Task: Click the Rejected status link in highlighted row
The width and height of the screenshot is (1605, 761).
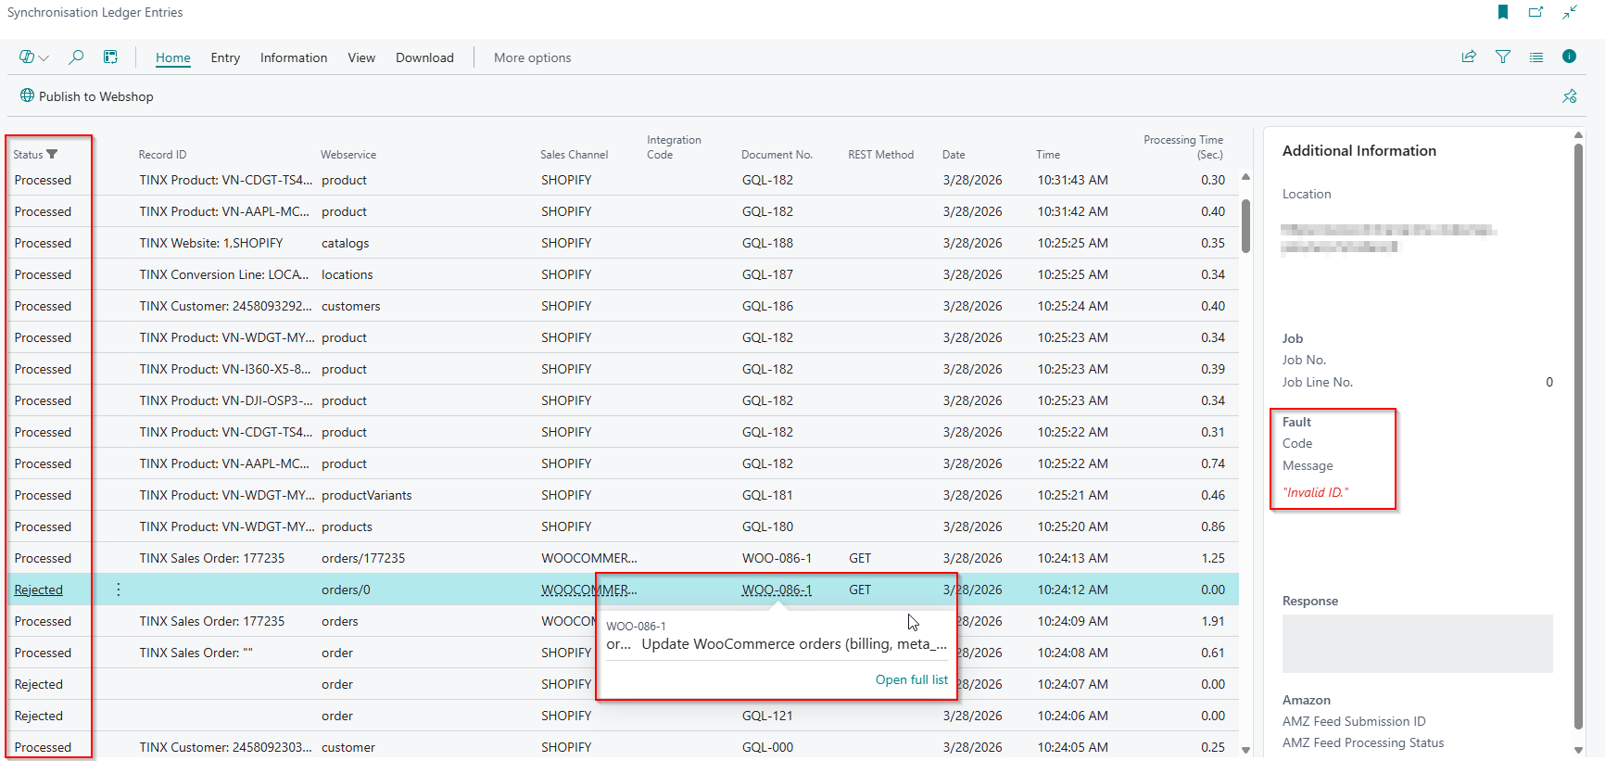Action: [x=39, y=590]
